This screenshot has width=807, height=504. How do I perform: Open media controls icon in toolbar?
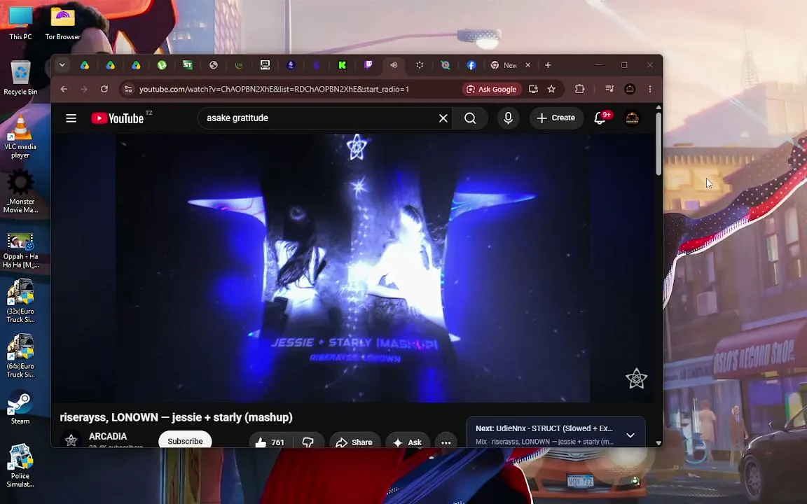coord(609,89)
